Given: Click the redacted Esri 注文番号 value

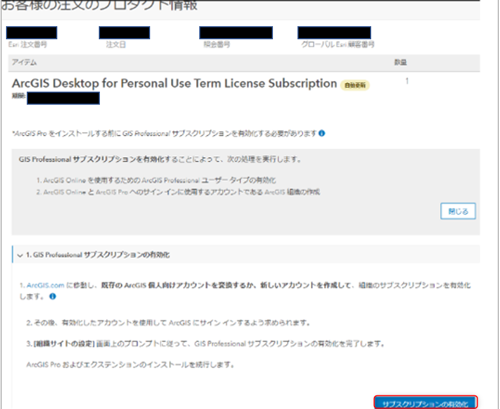Looking at the screenshot, I should (x=32, y=33).
